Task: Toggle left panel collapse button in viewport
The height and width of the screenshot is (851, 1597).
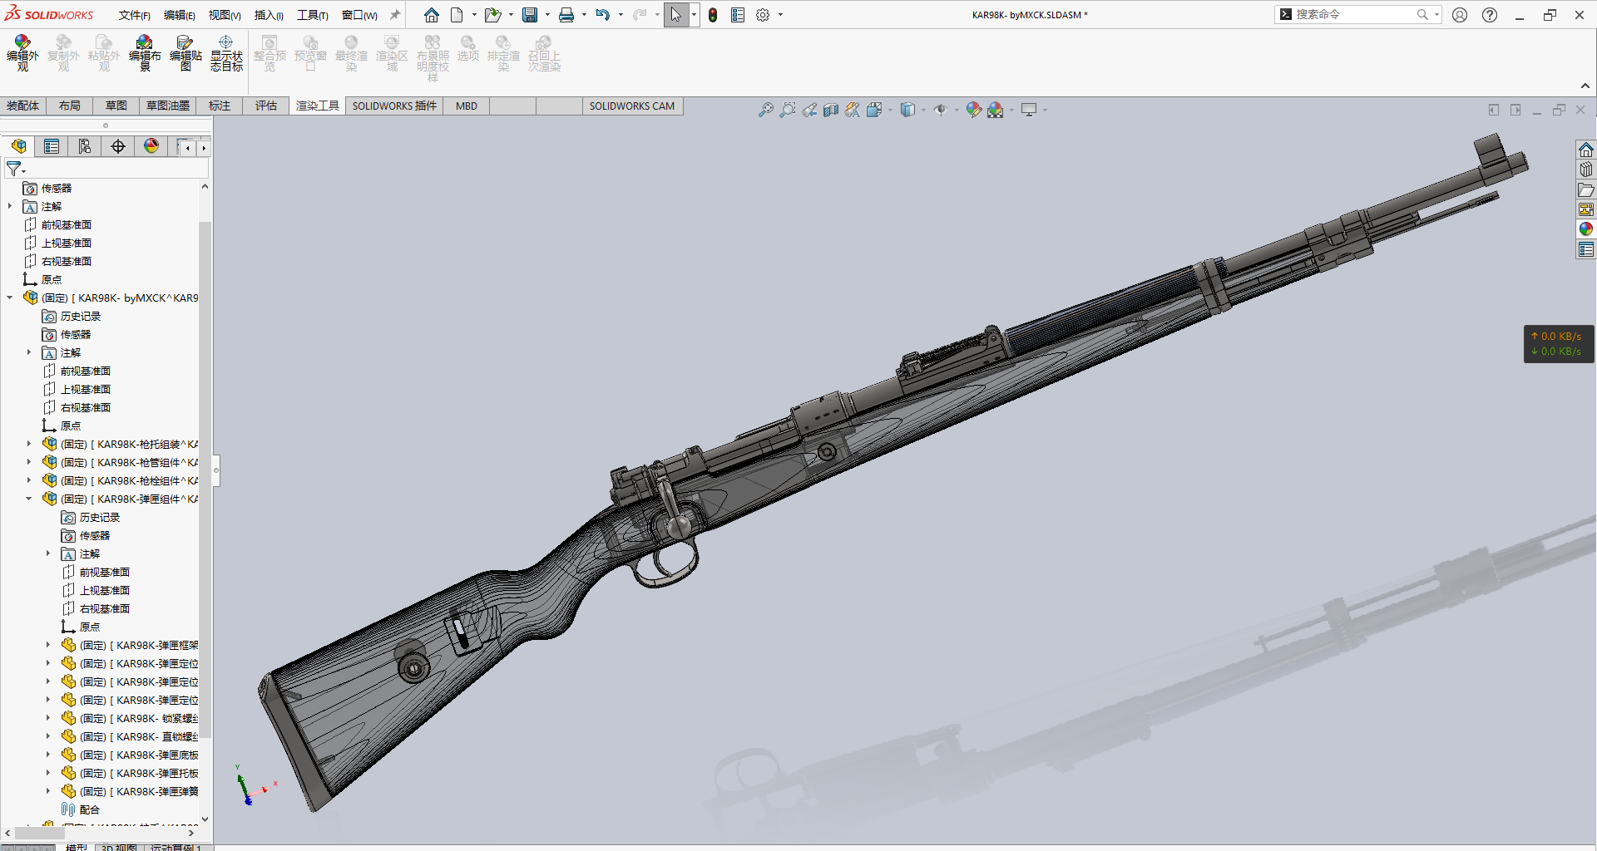Action: coord(1494,110)
